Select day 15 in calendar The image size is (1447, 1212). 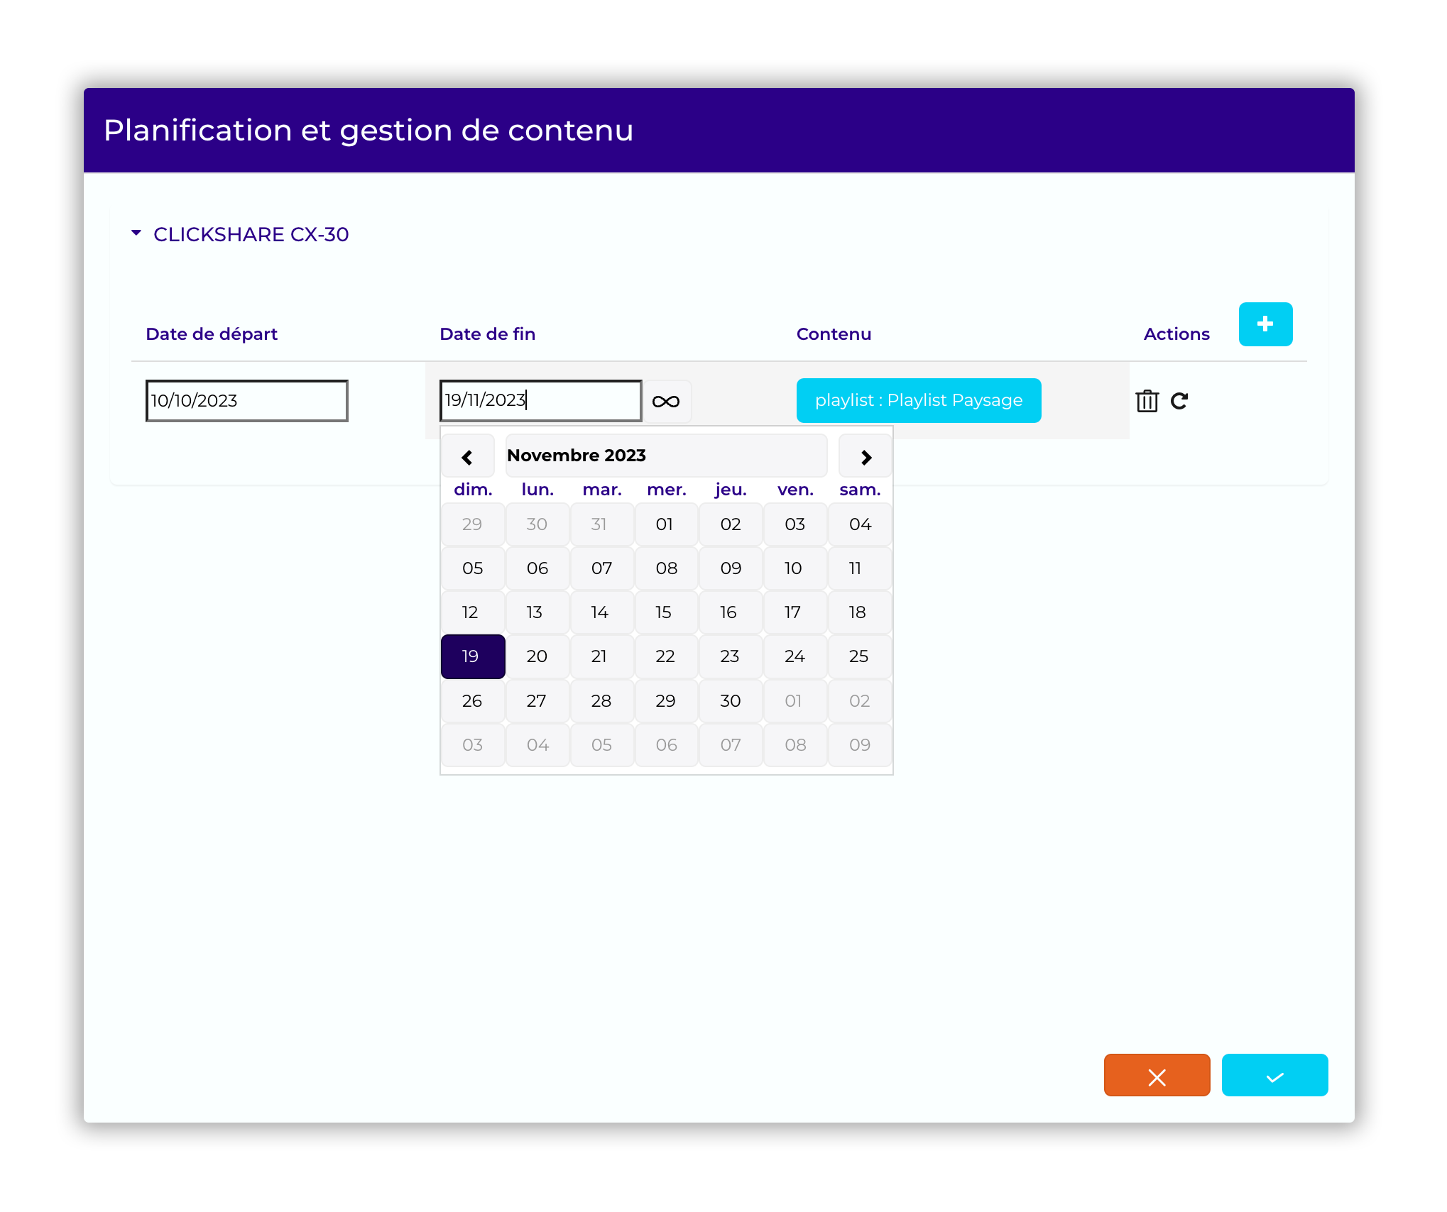tap(665, 612)
